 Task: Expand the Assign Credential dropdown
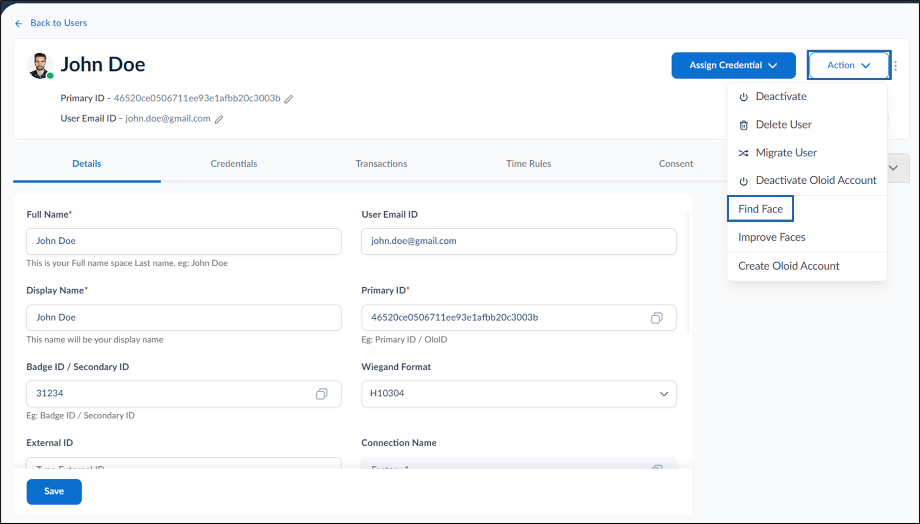[x=733, y=65]
